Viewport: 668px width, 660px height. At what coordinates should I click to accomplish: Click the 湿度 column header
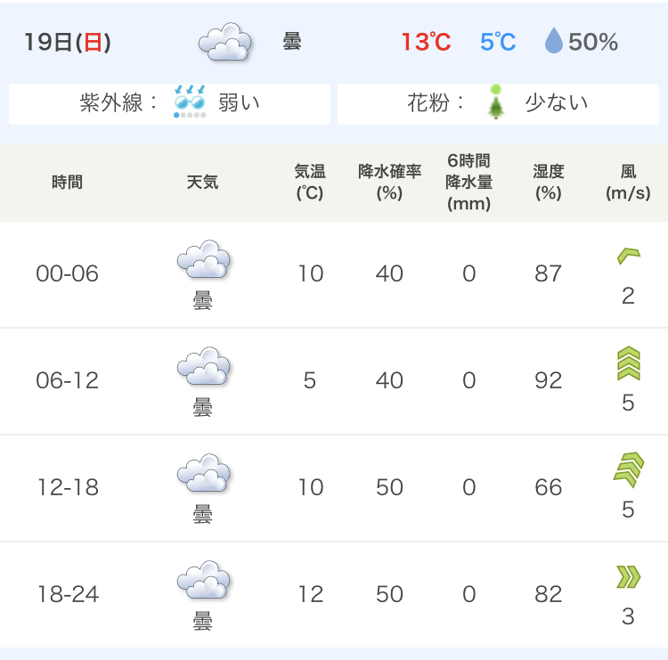pyautogui.click(x=549, y=182)
